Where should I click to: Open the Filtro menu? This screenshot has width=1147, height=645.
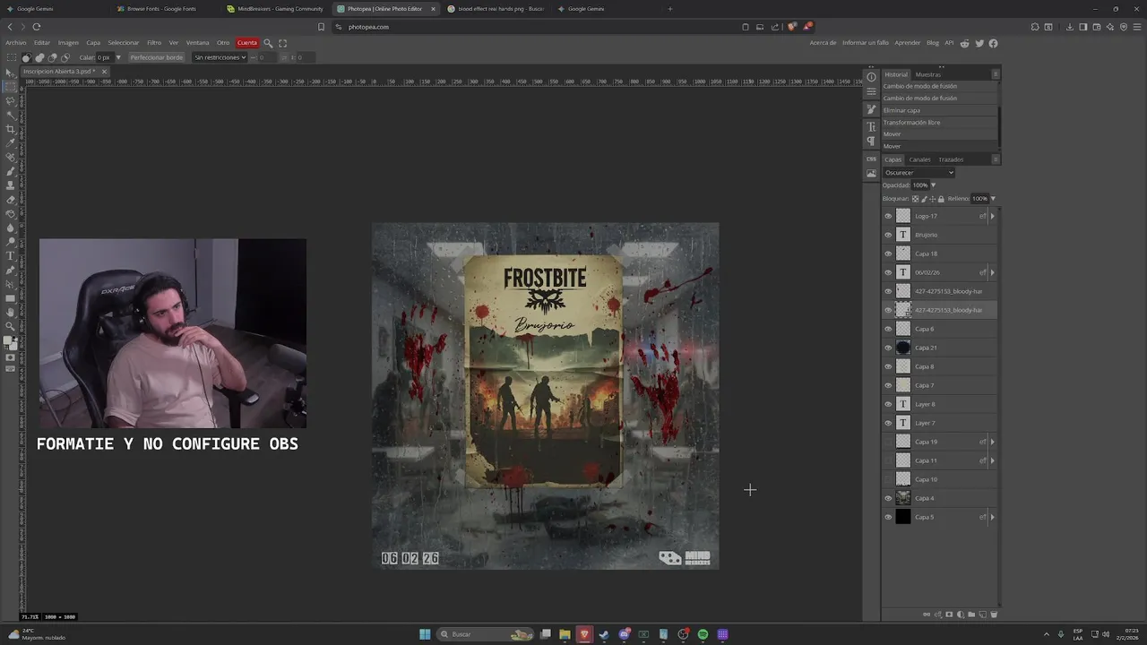tap(154, 43)
